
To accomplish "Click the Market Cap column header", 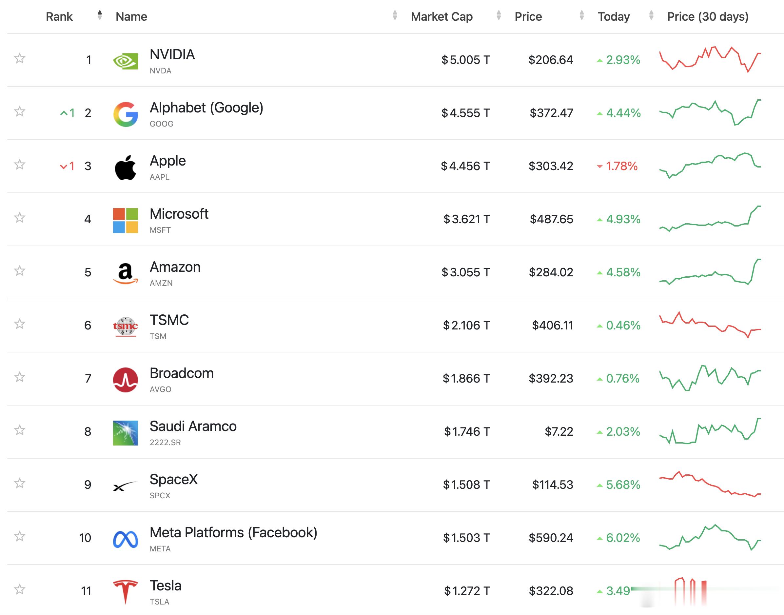I will 442,17.
